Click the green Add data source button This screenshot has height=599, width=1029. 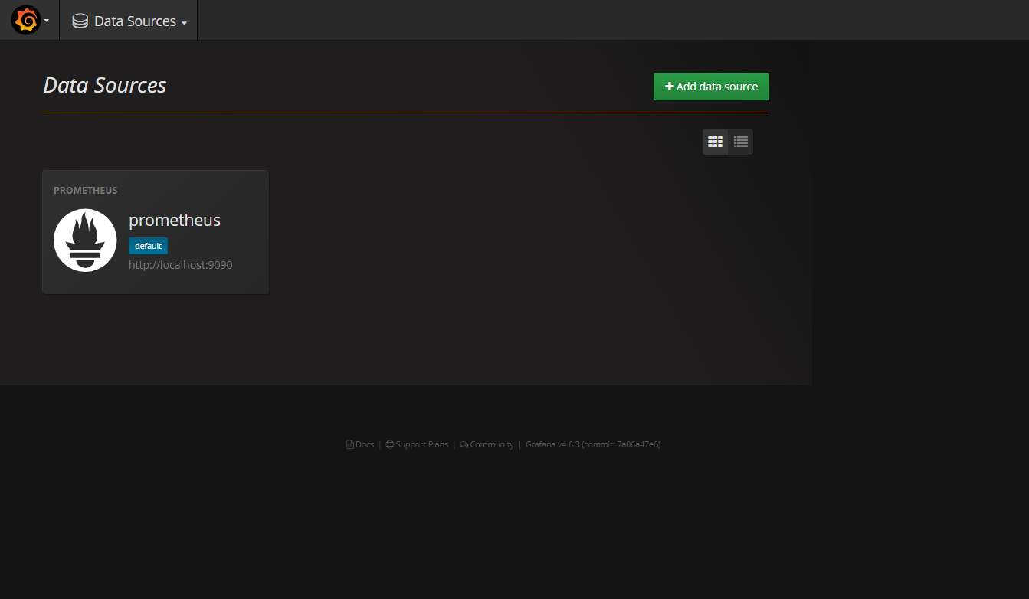pos(711,87)
